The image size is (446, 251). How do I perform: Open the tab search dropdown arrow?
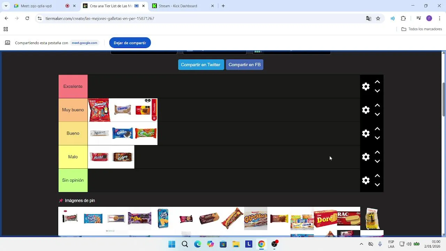6,6
